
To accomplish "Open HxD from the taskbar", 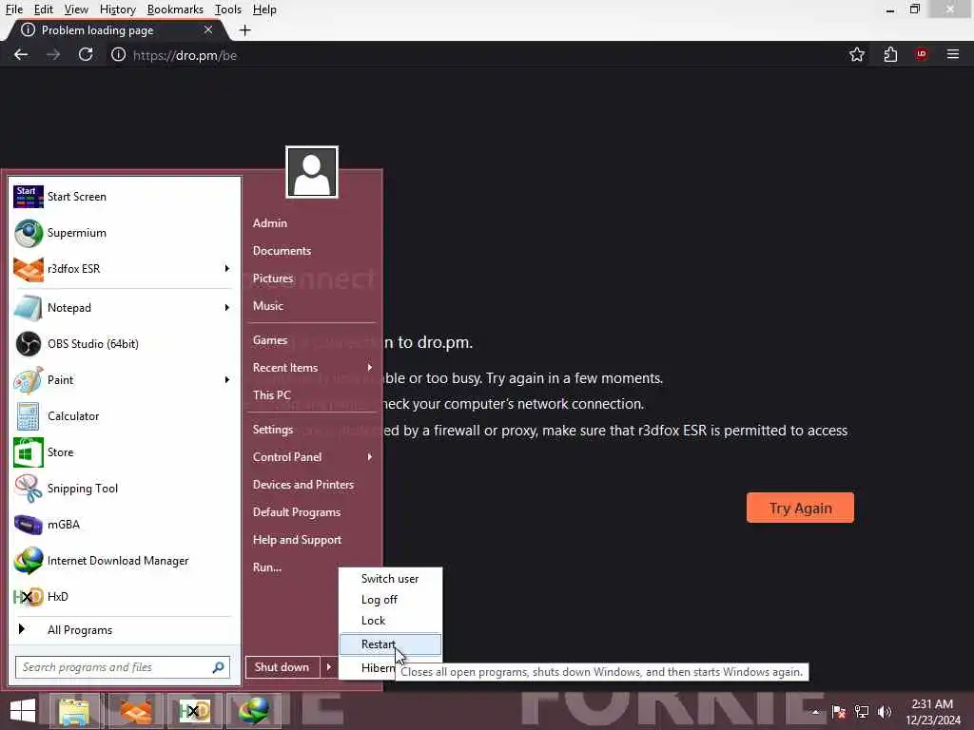I will click(x=194, y=711).
